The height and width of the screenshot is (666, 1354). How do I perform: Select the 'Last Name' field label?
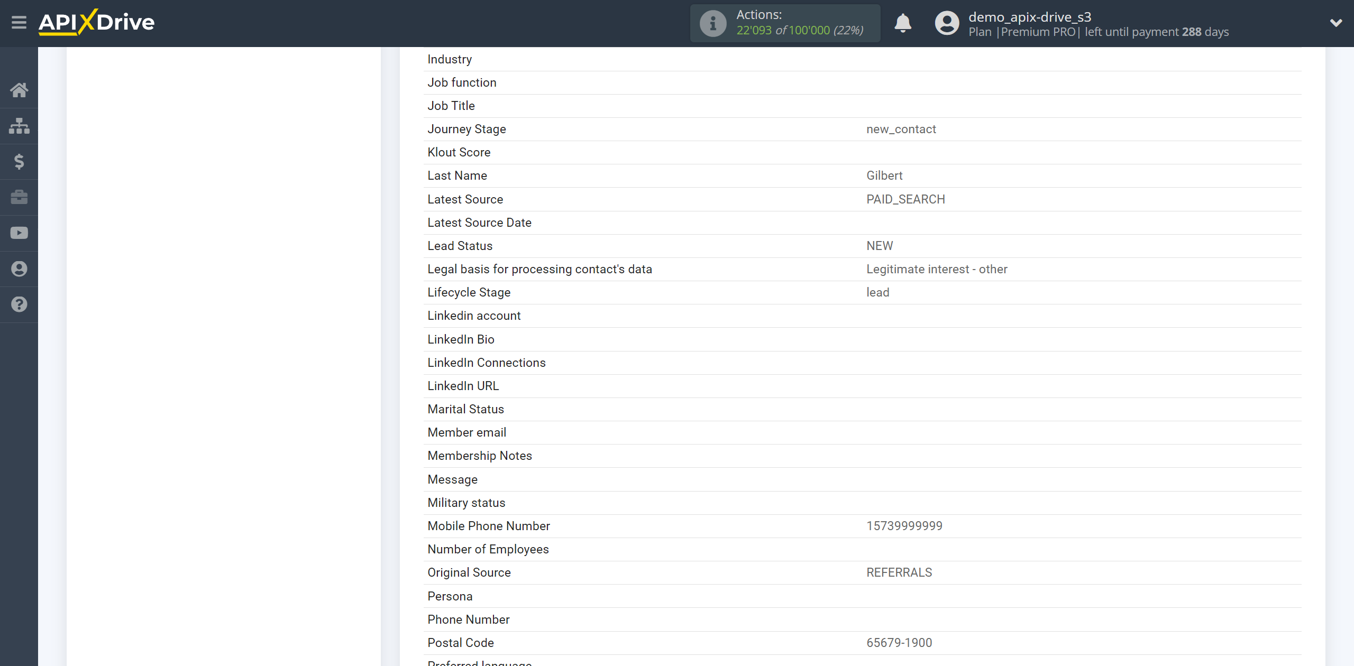click(x=457, y=175)
